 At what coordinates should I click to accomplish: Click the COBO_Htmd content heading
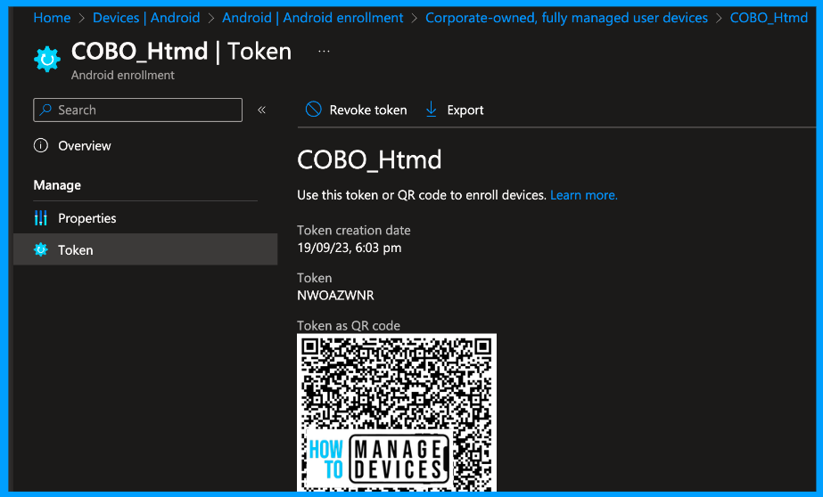pos(369,159)
